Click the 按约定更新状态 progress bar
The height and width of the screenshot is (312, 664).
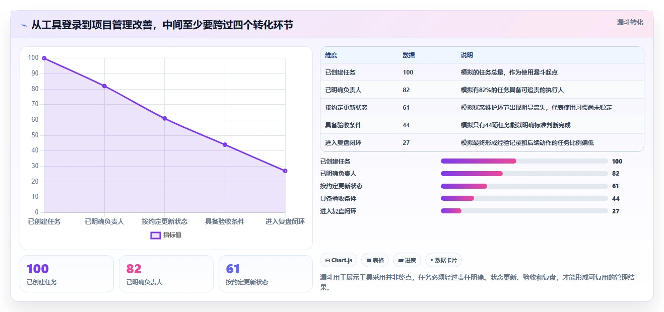pyautogui.click(x=524, y=186)
